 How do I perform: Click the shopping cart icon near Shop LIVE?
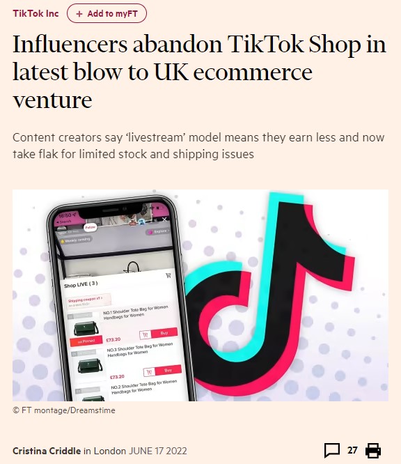pyautogui.click(x=168, y=275)
